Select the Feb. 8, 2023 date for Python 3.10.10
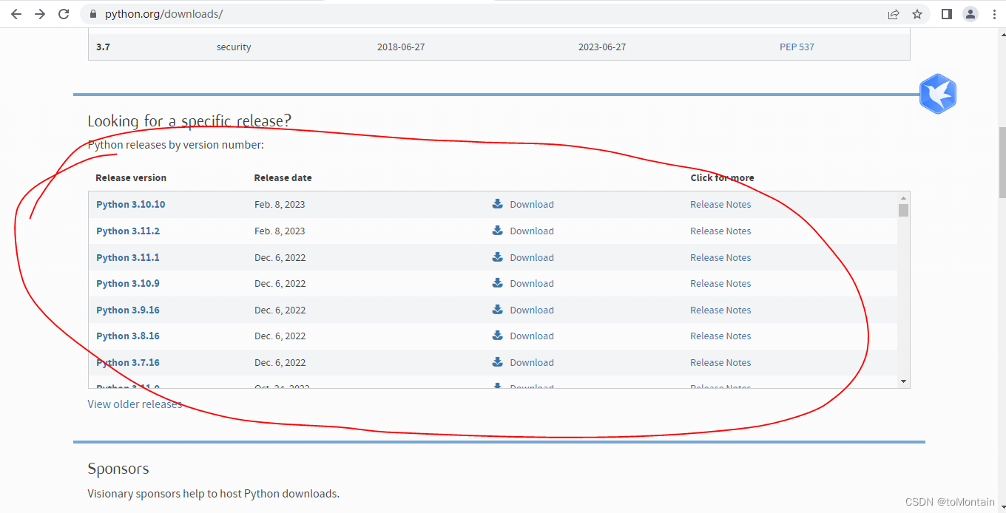 tap(280, 204)
